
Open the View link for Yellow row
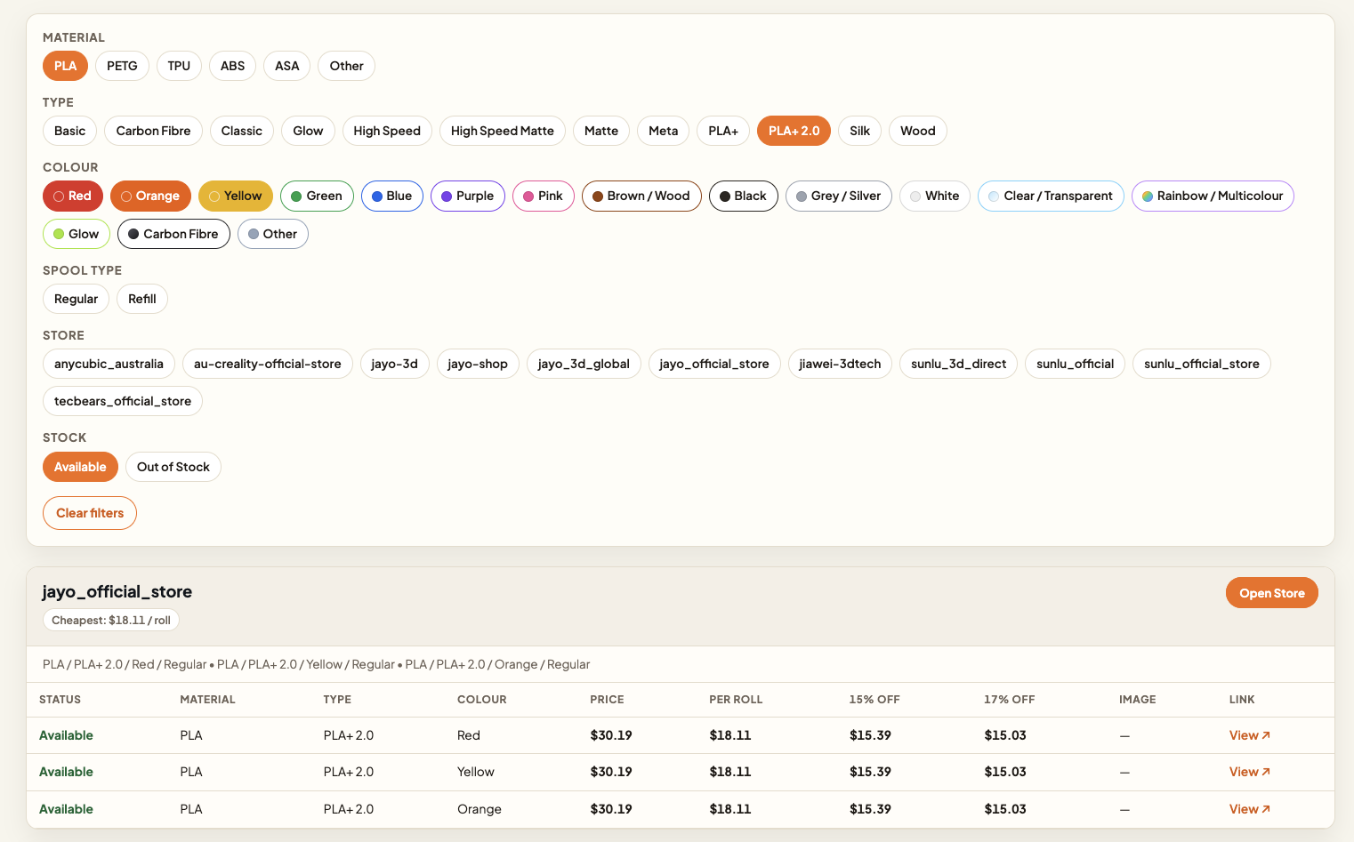pyautogui.click(x=1250, y=772)
